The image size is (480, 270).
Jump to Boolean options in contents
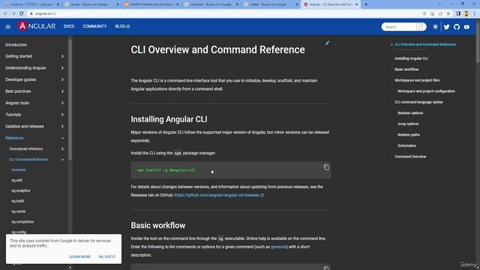pyautogui.click(x=410, y=113)
